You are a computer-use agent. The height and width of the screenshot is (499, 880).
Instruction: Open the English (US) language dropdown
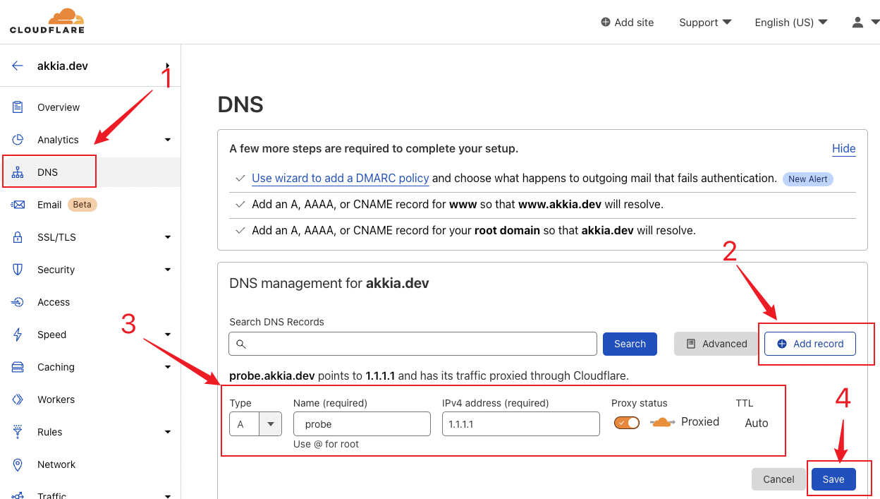[790, 22]
